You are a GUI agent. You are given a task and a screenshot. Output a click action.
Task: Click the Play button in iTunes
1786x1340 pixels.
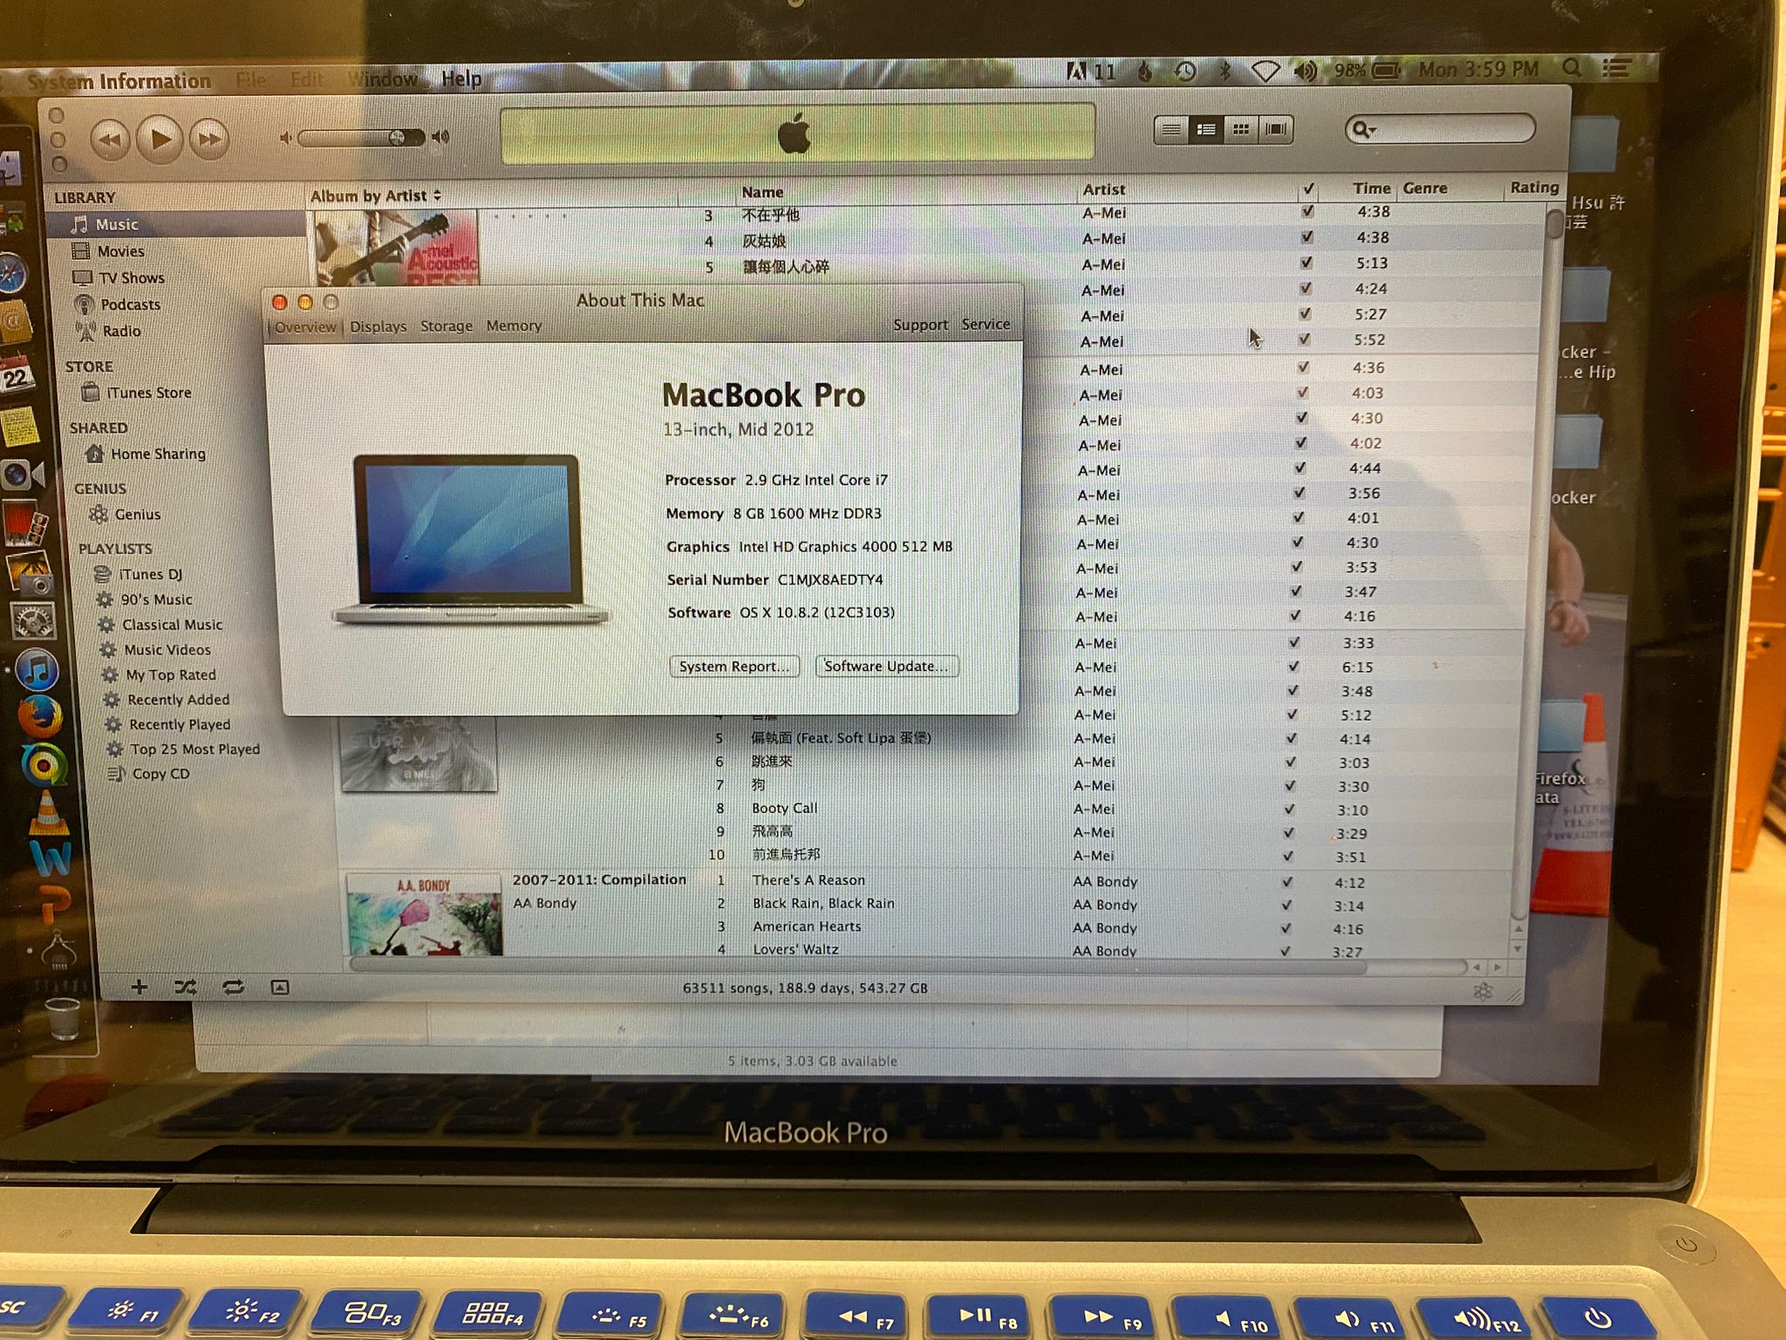(160, 139)
